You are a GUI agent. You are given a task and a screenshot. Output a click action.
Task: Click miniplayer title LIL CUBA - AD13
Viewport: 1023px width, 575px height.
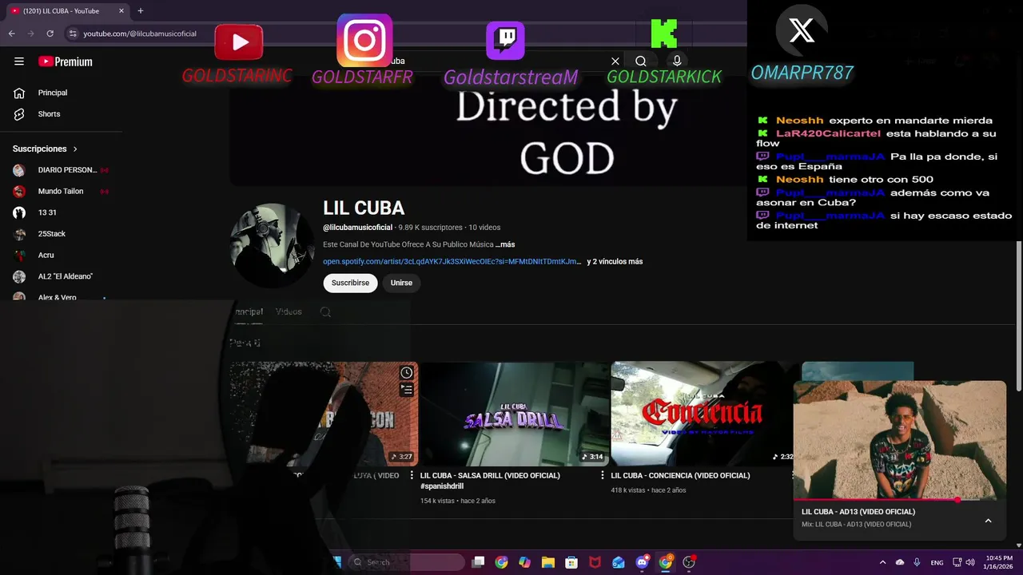tap(858, 512)
